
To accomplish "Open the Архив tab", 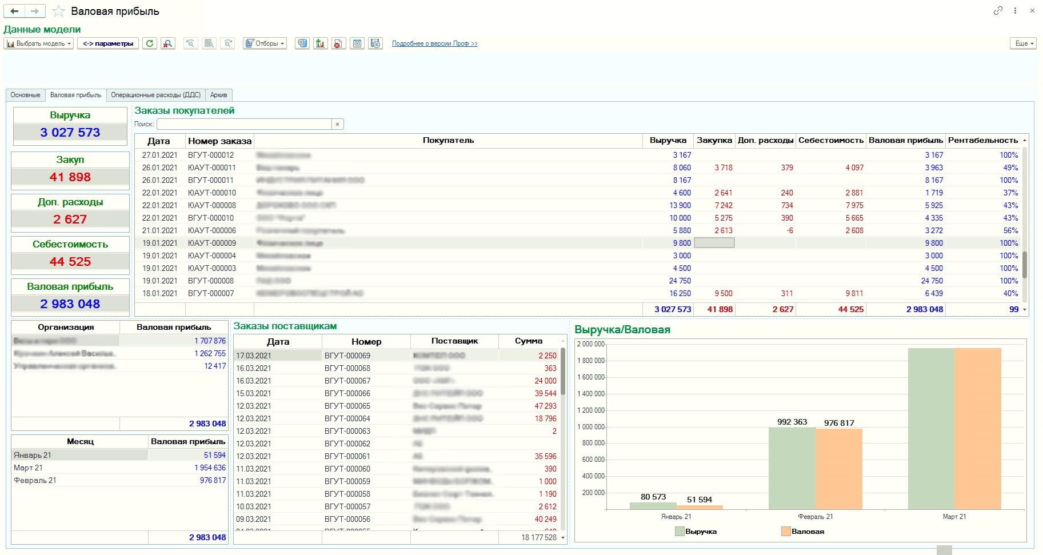I will point(218,95).
